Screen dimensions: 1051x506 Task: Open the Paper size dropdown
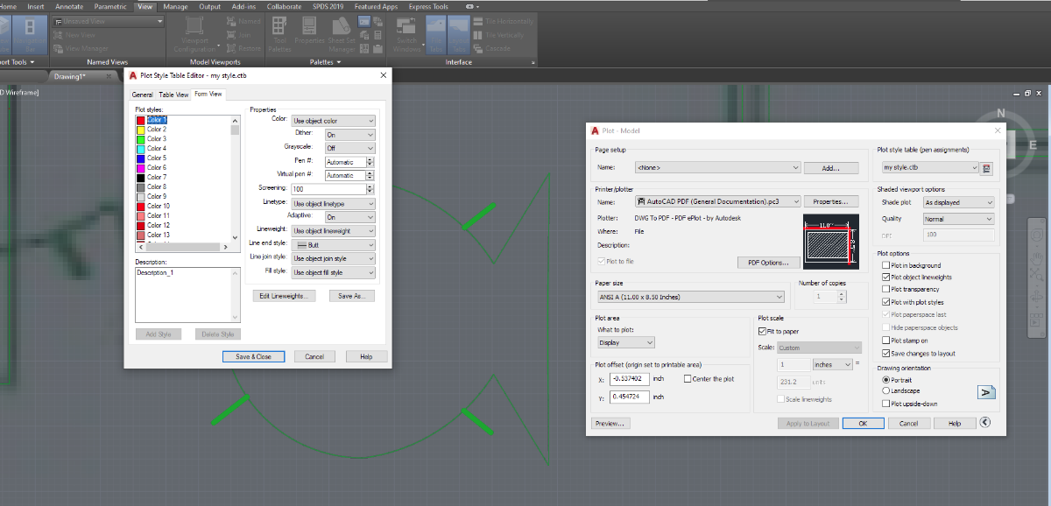coord(689,297)
